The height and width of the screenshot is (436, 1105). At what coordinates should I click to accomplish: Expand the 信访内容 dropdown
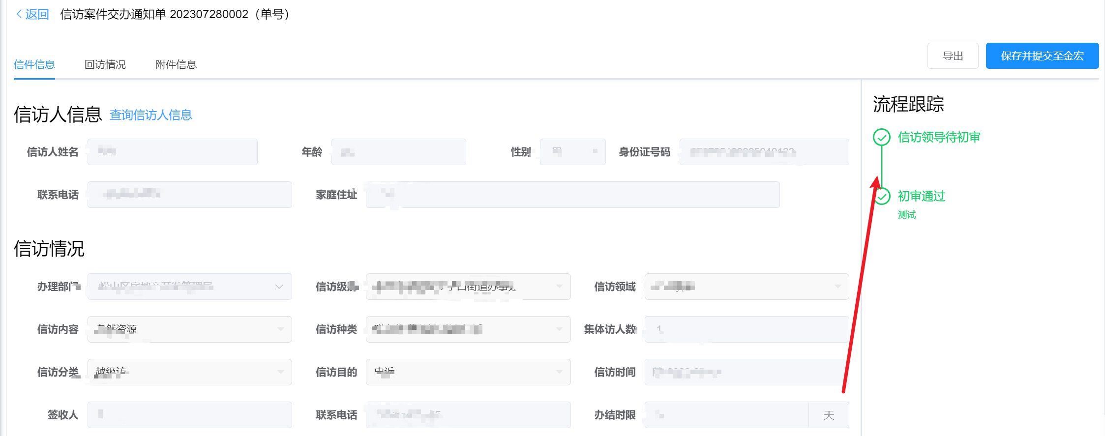[189, 329]
